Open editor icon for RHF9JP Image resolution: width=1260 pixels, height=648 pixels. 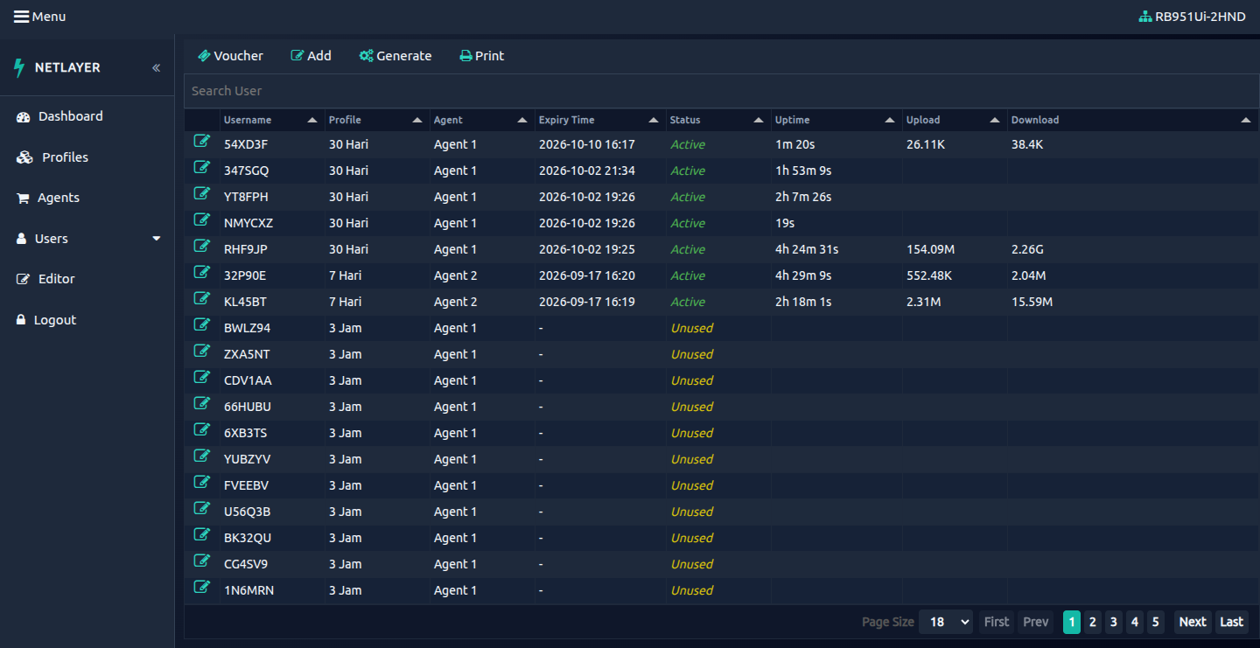click(x=202, y=246)
